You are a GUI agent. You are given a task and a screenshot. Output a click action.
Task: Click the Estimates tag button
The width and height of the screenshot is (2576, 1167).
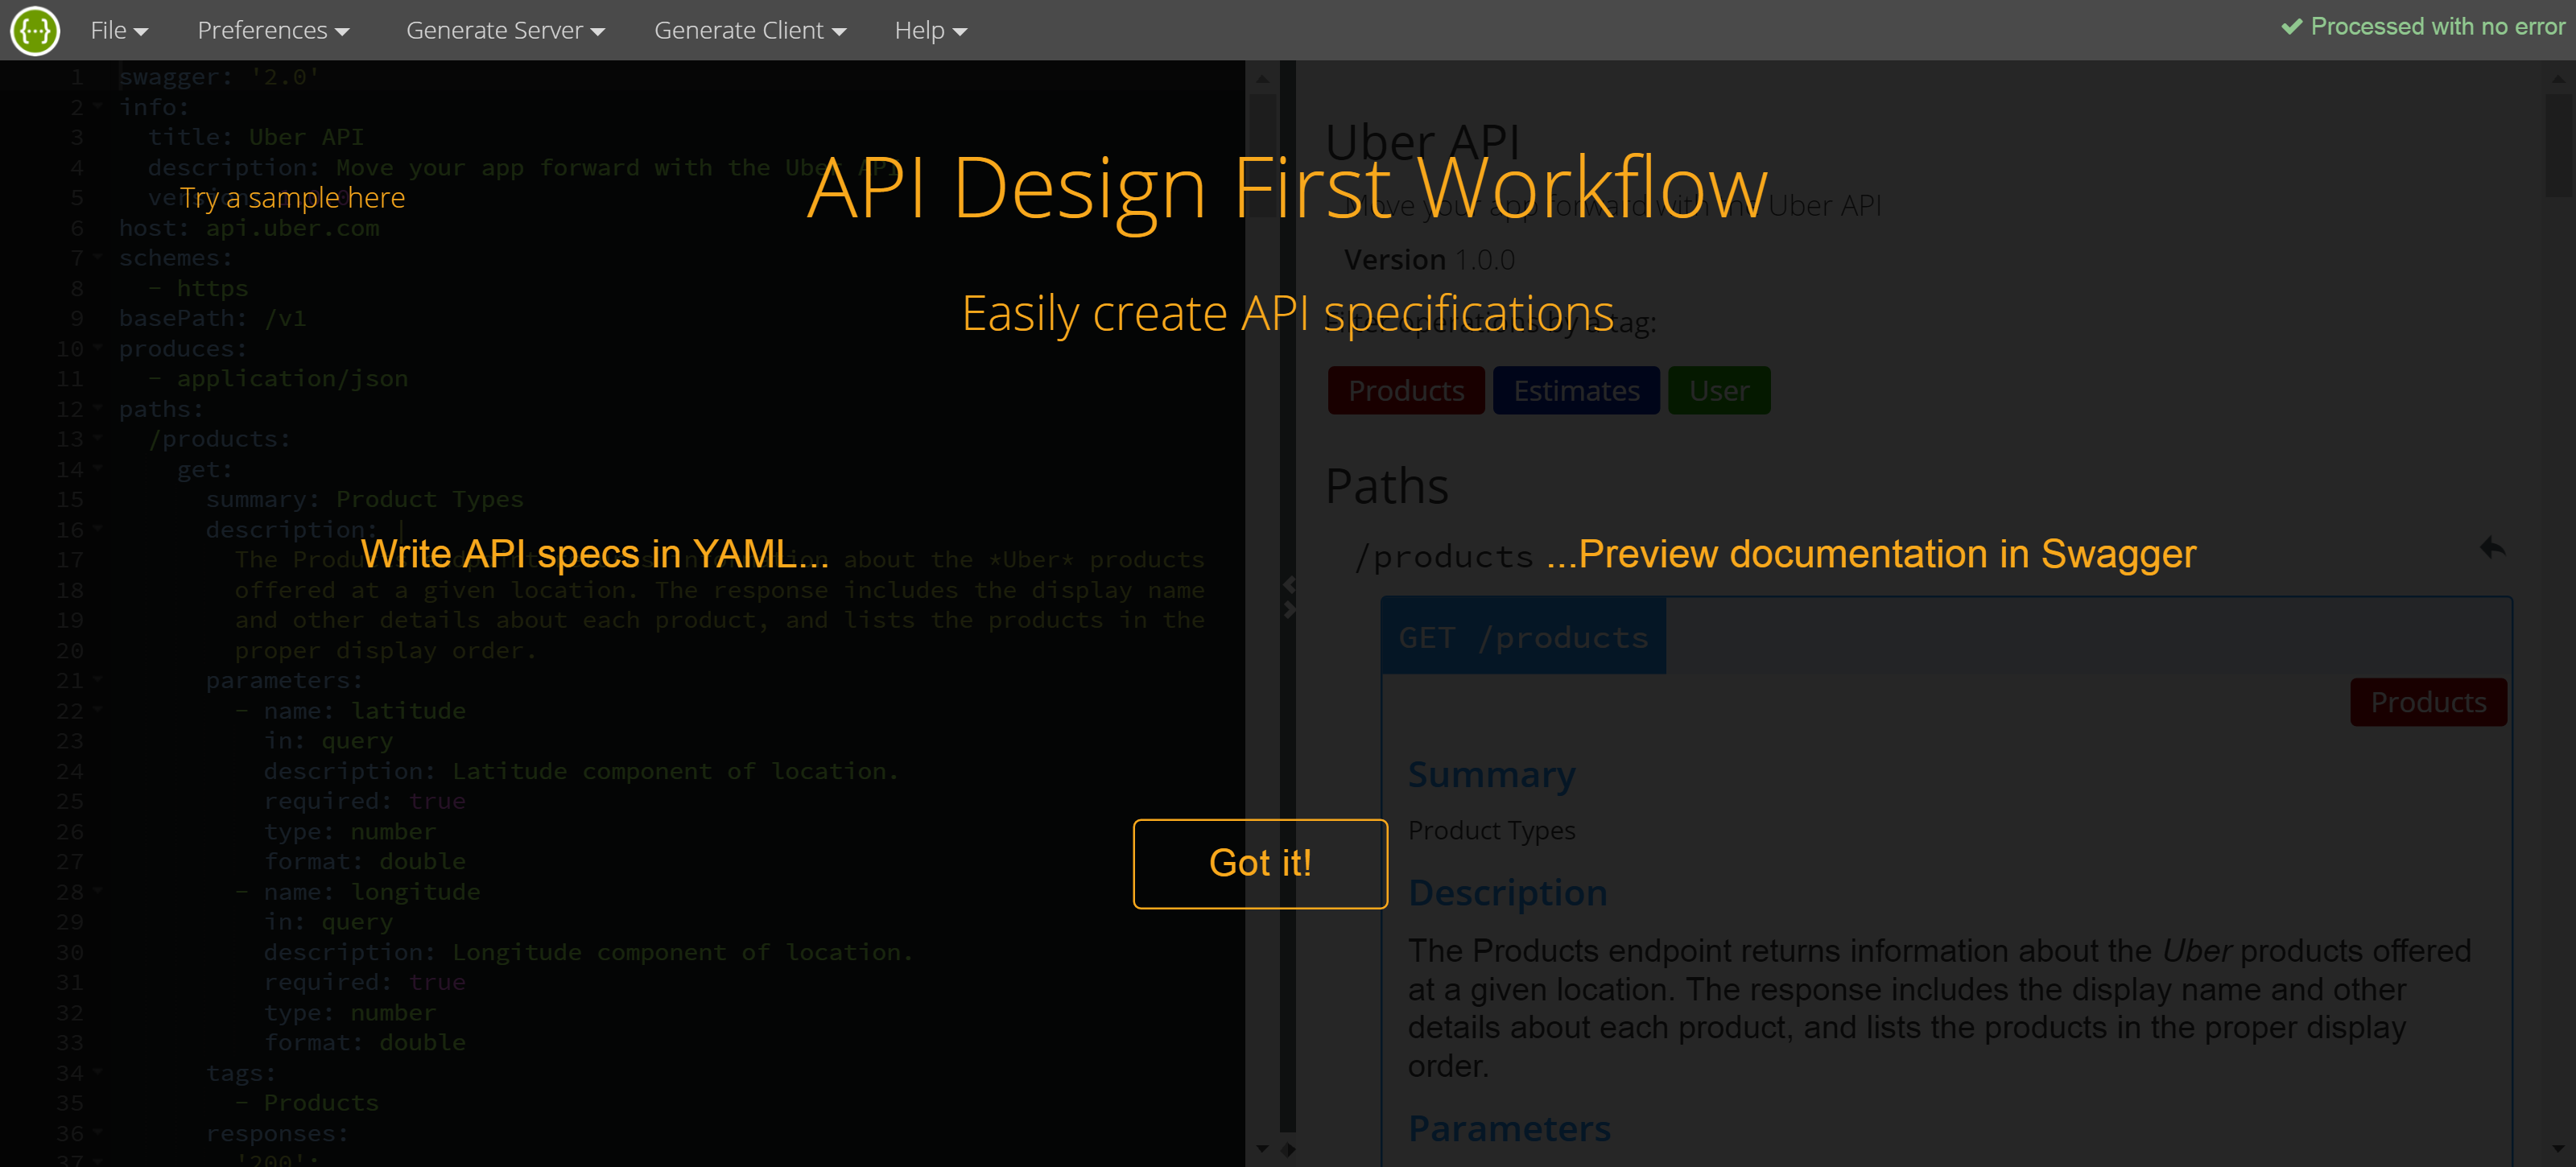(1576, 390)
